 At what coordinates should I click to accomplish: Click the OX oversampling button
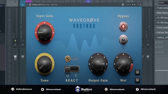tap(138, 80)
